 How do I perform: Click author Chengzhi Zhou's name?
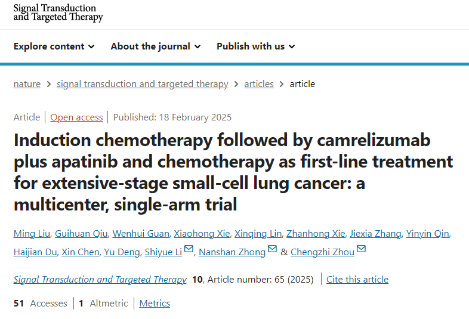[322, 252]
